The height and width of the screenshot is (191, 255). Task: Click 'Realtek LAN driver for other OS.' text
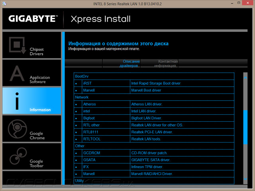coord(157,125)
